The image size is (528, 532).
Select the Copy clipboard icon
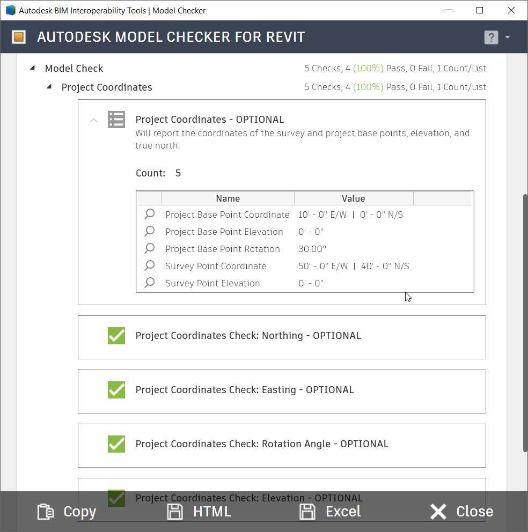click(x=46, y=511)
